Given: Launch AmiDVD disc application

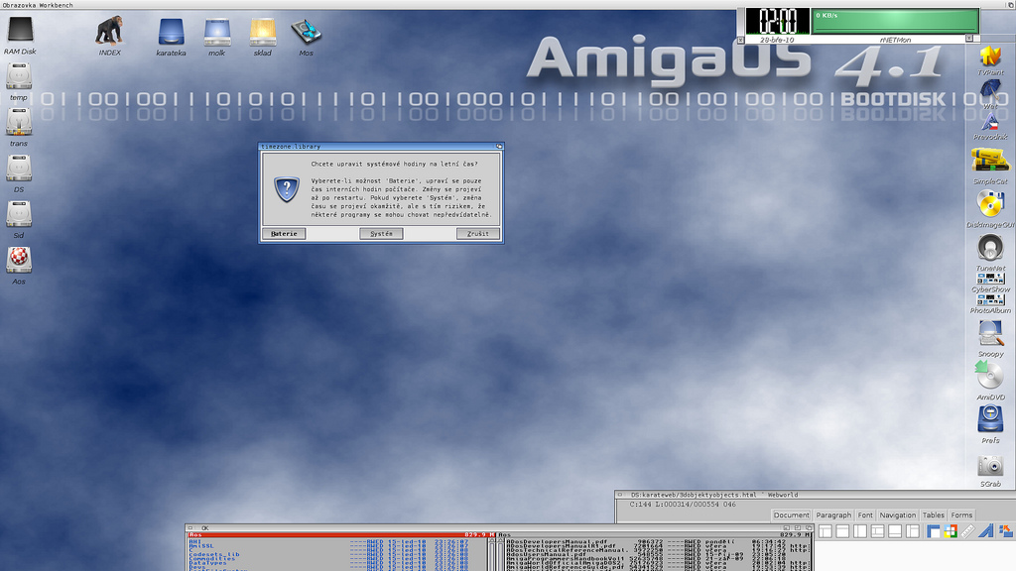Looking at the screenshot, I should [989, 376].
